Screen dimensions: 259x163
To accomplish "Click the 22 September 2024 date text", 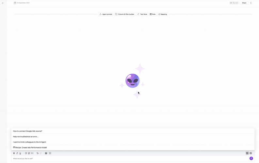I will pos(23,3).
